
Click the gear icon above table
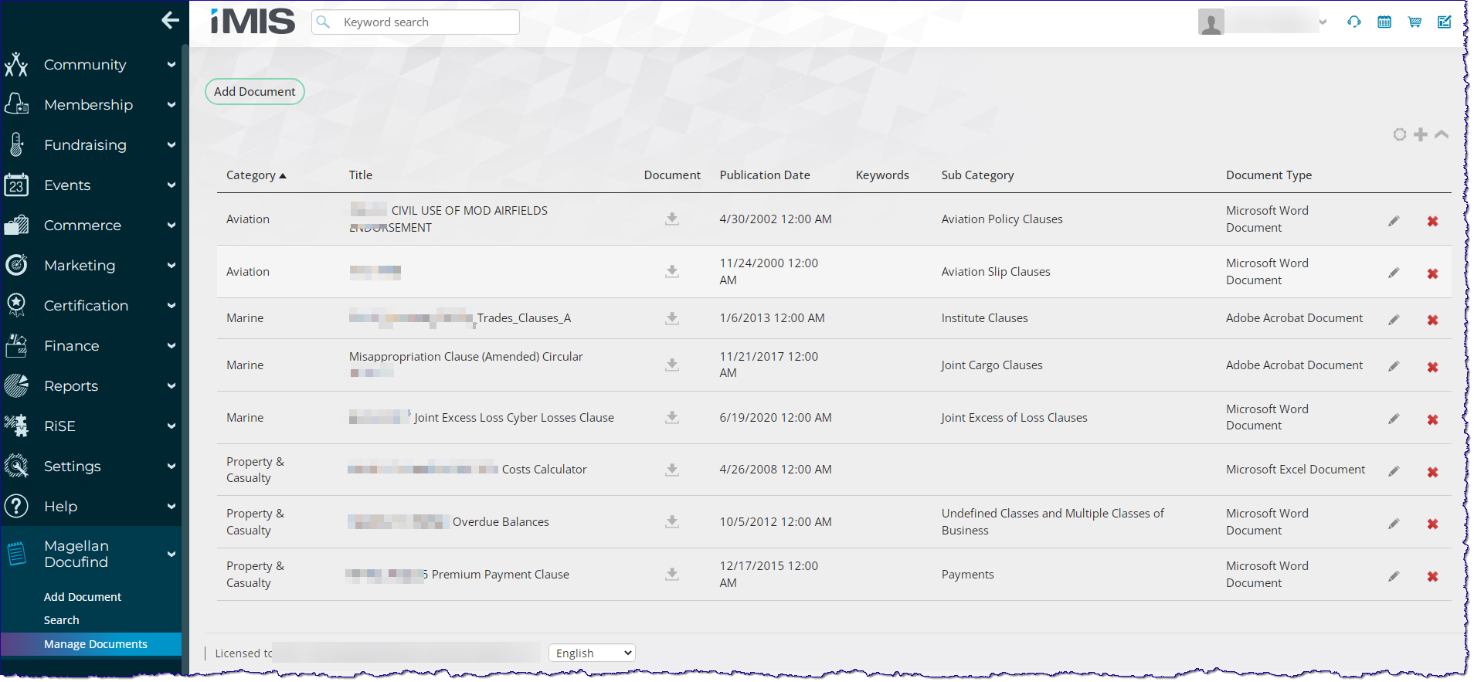click(x=1400, y=135)
